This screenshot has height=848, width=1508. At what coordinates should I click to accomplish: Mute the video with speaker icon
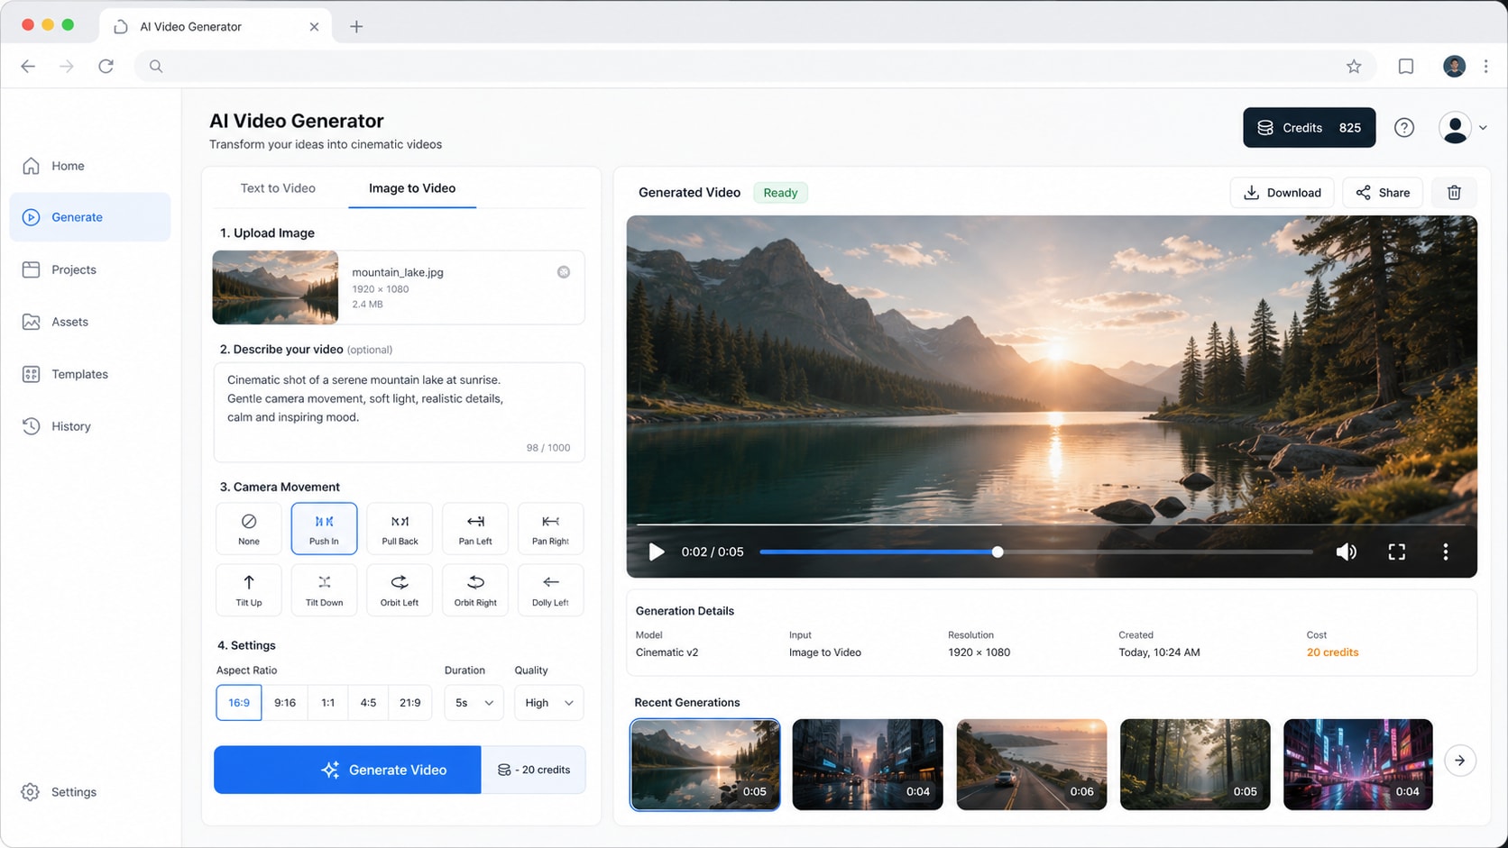pyautogui.click(x=1346, y=552)
